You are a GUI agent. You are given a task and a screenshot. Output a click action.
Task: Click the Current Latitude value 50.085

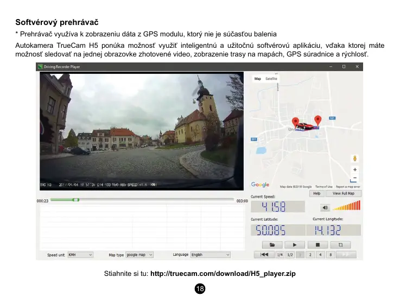tap(277, 230)
